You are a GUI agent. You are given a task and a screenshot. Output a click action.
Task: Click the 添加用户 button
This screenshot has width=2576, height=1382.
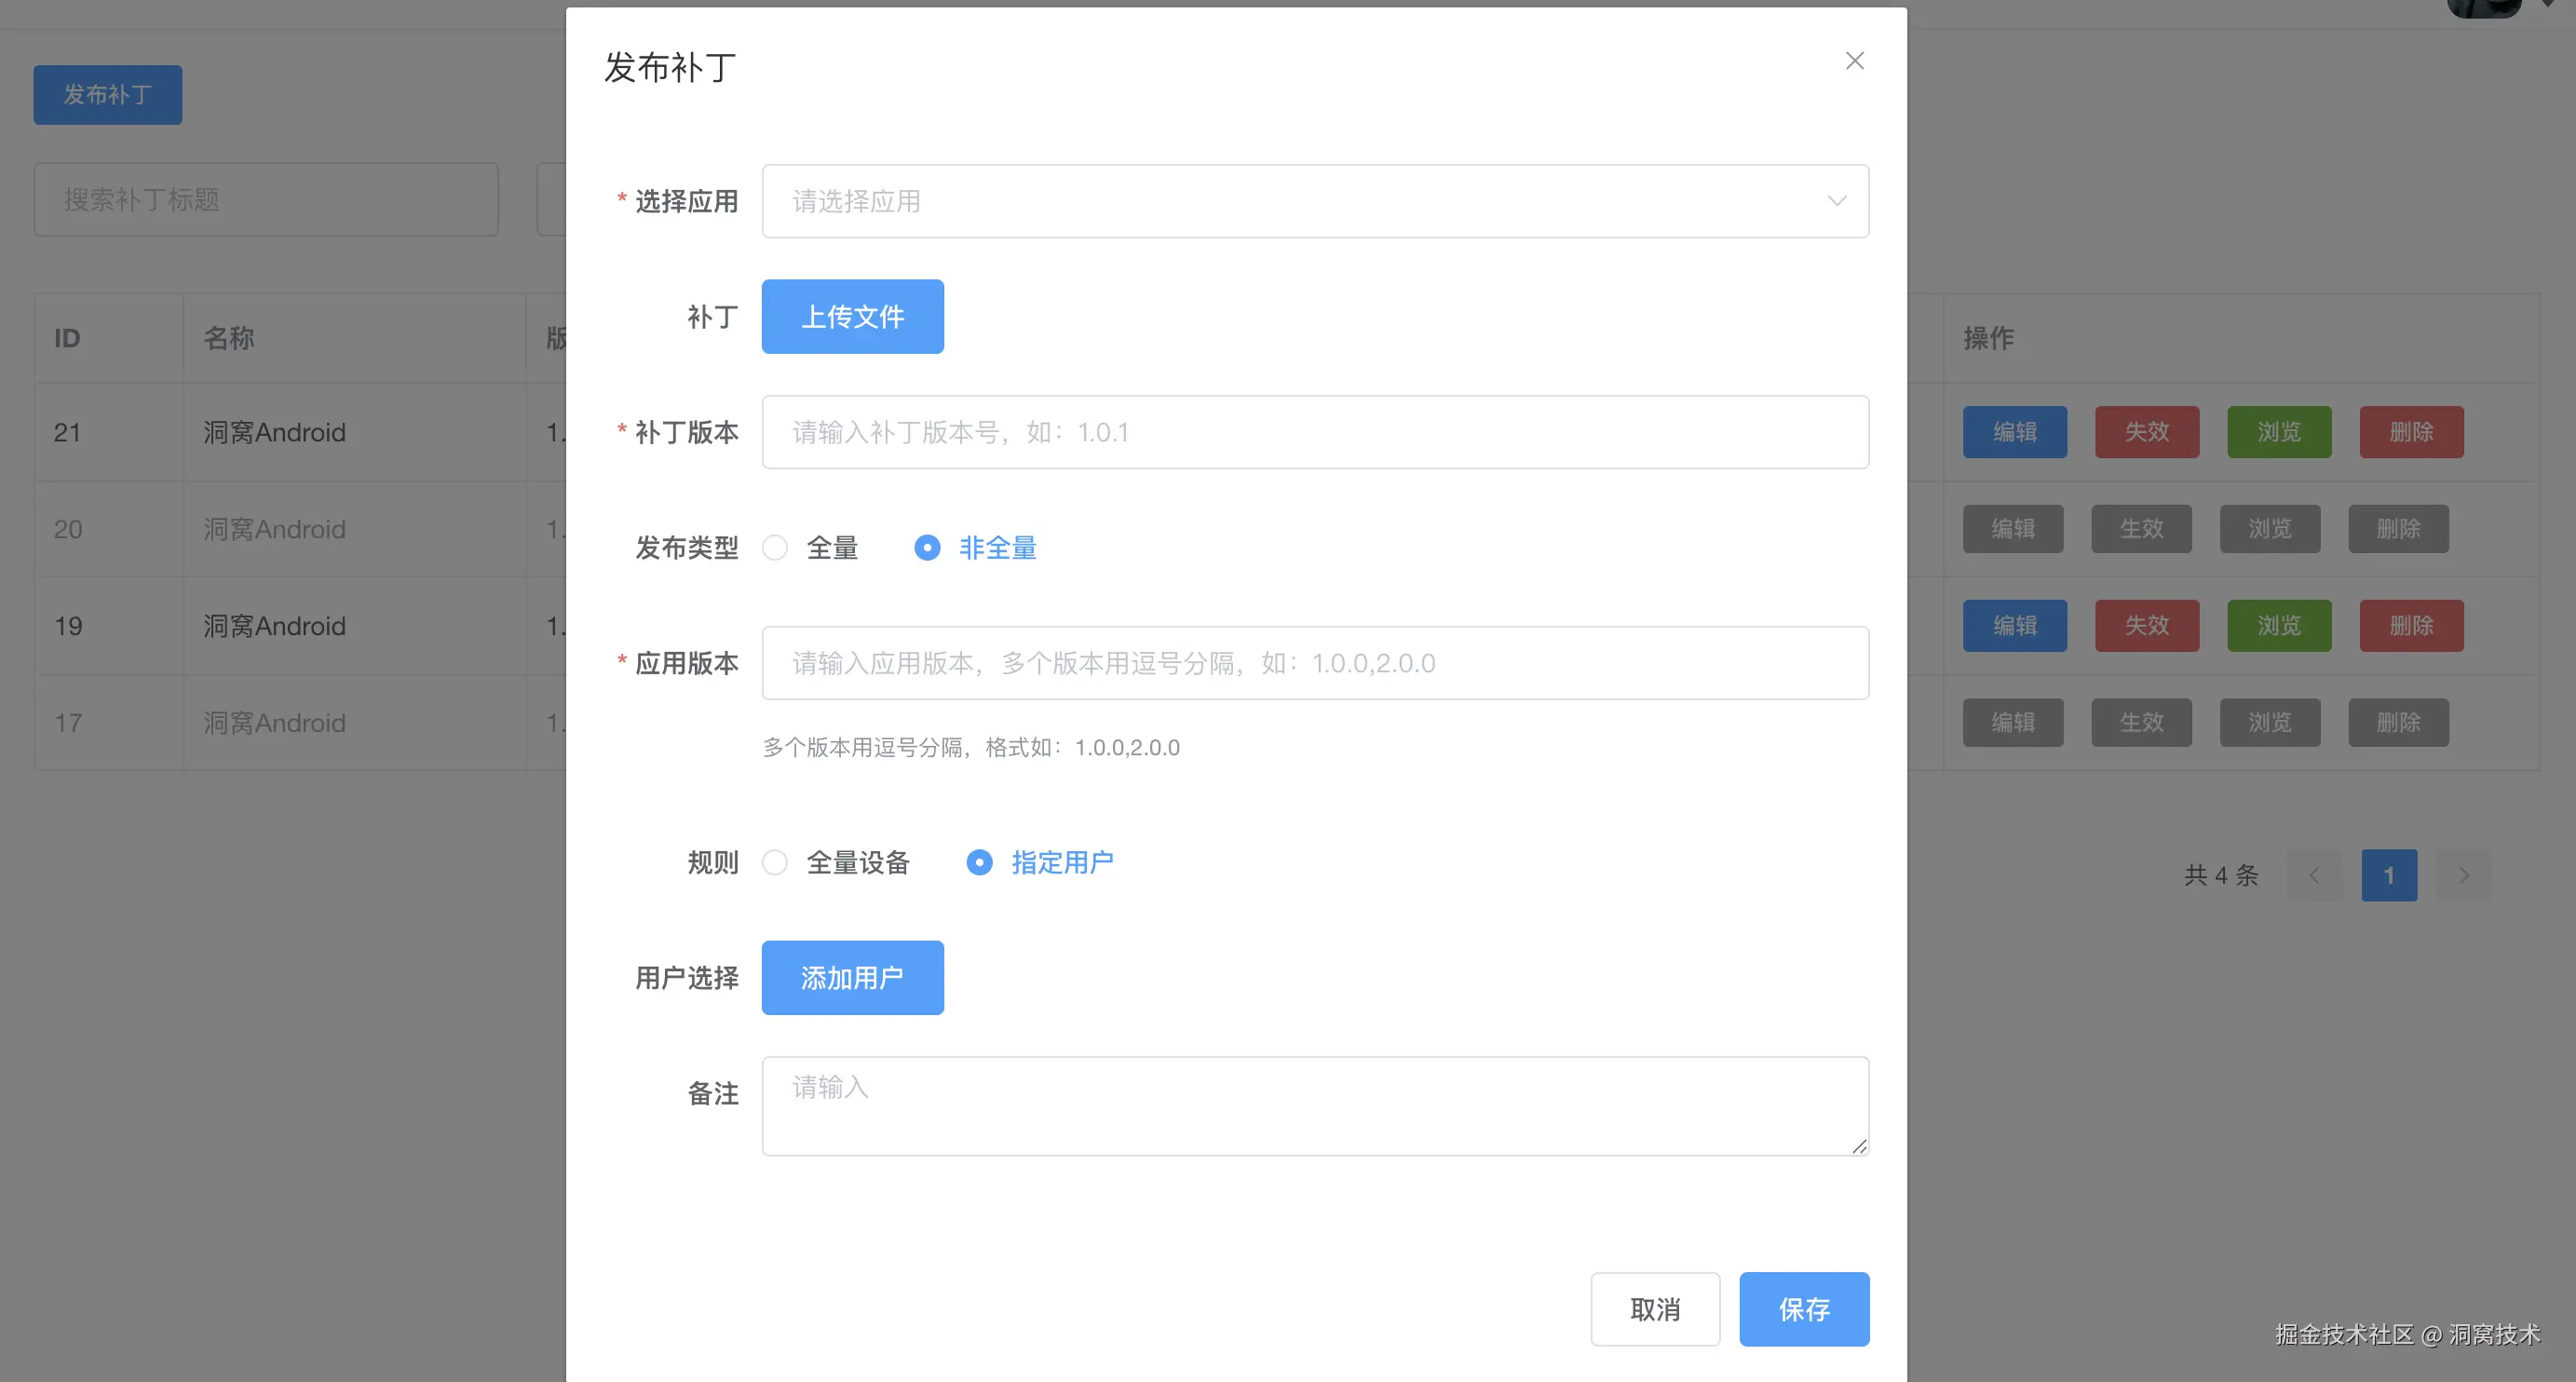pos(852,977)
